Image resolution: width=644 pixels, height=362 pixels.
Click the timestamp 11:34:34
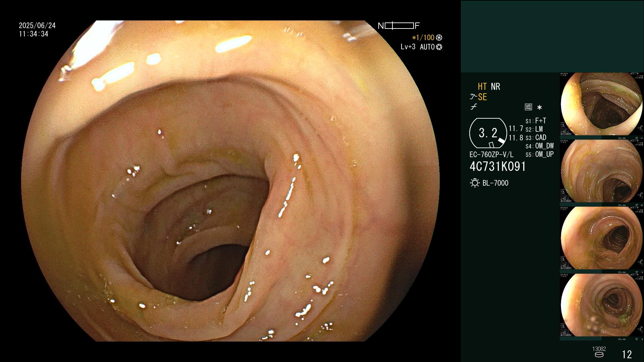click(x=34, y=34)
